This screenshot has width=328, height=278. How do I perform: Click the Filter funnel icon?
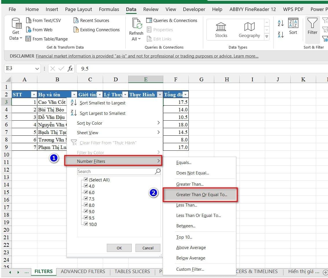point(312,23)
